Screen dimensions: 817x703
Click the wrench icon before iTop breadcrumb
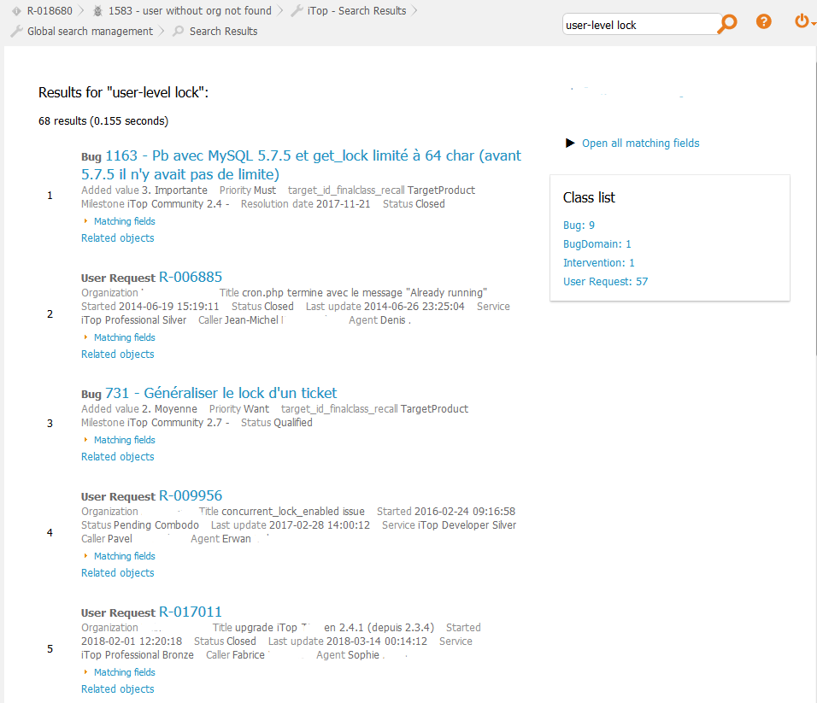pyautogui.click(x=297, y=10)
